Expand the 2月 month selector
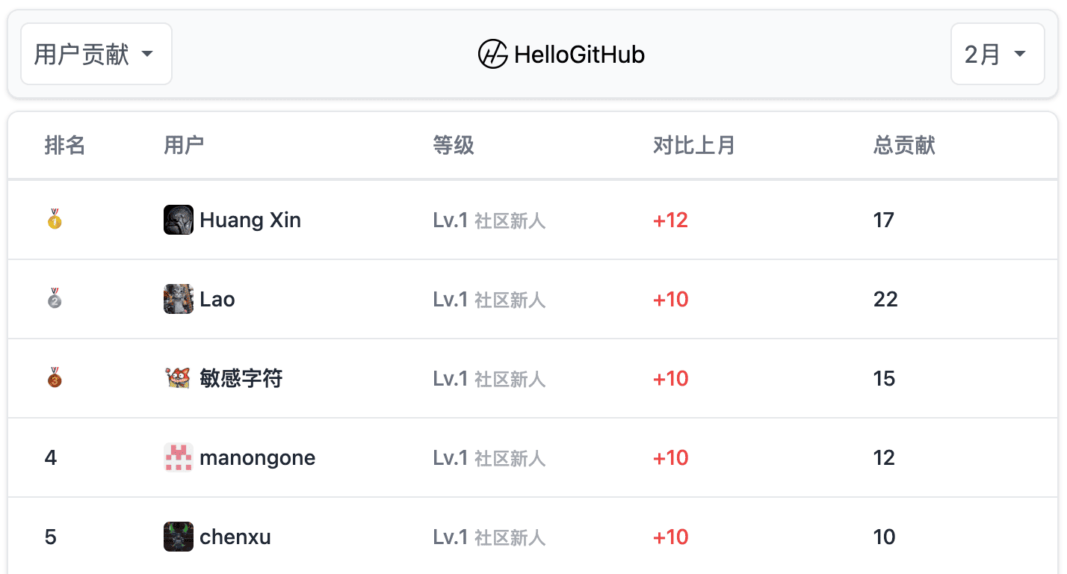This screenshot has height=574, width=1067. (997, 55)
